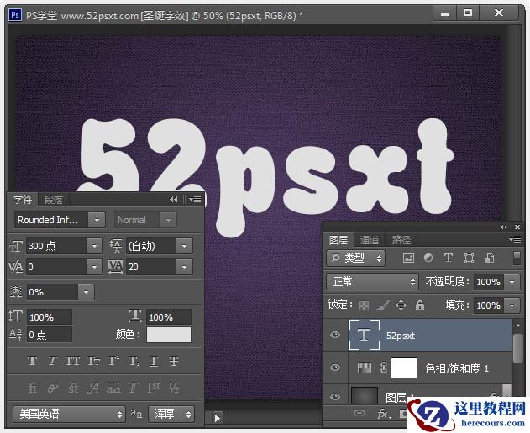Enable swash OpenType option

coord(93,388)
